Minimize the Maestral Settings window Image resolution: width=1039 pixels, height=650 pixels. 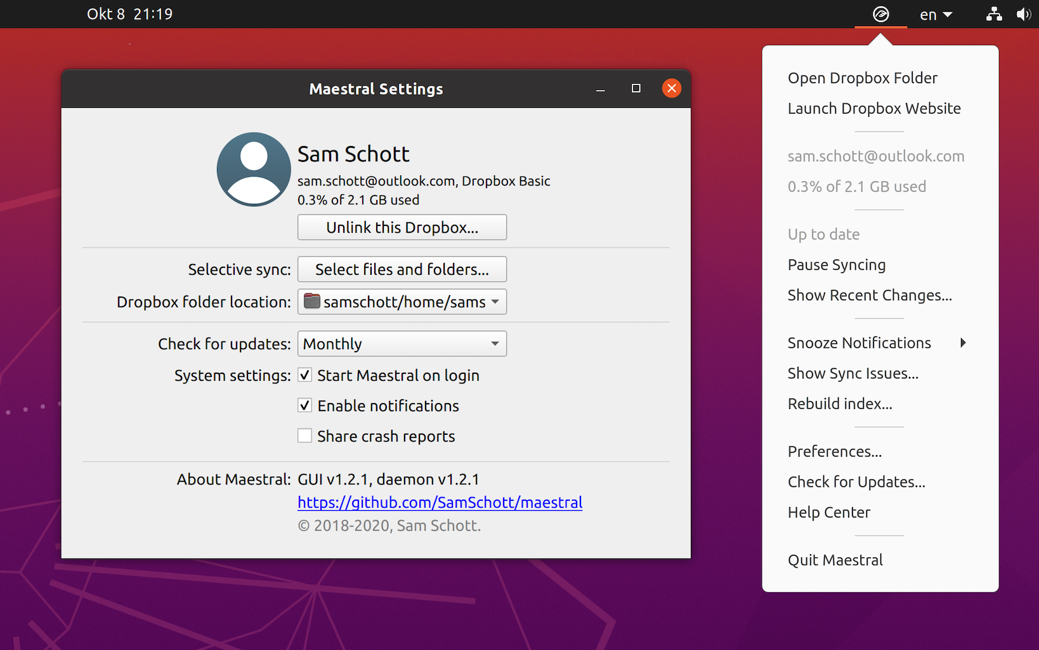(x=600, y=89)
